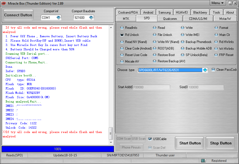Click the Unlock Code: 14322 log line
This screenshot has width=239, height=164.
[x=21, y=128]
